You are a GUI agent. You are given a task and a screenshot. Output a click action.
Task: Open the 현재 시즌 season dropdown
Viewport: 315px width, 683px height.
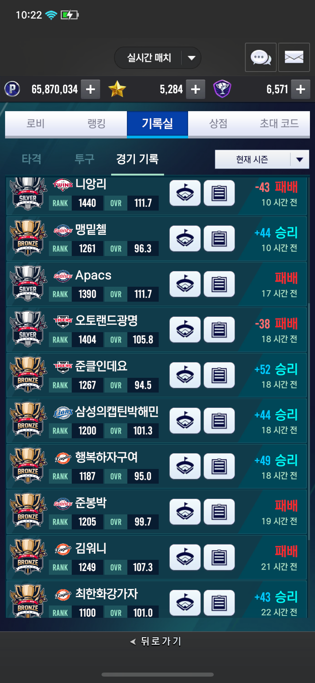(262, 159)
